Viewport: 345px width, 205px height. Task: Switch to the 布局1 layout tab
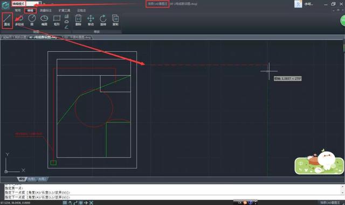[x=32, y=179]
